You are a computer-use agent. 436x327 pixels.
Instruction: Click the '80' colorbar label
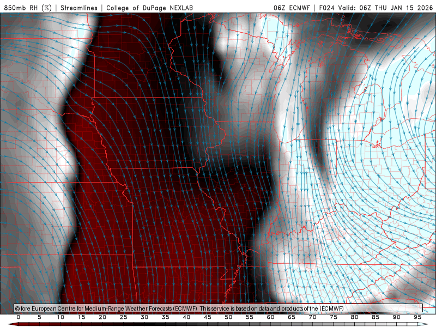click(x=354, y=317)
